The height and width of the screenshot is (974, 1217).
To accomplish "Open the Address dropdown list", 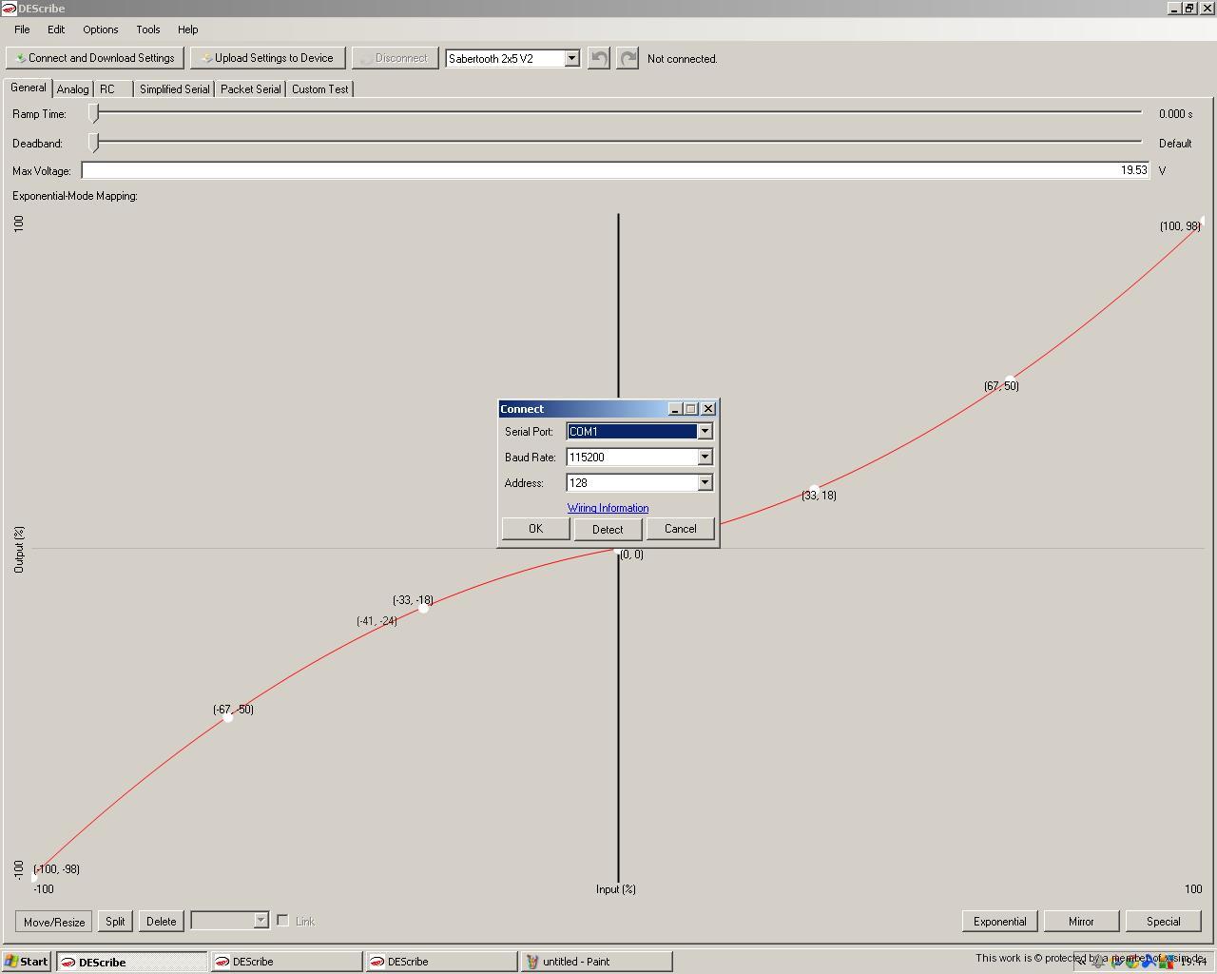I will (x=705, y=483).
